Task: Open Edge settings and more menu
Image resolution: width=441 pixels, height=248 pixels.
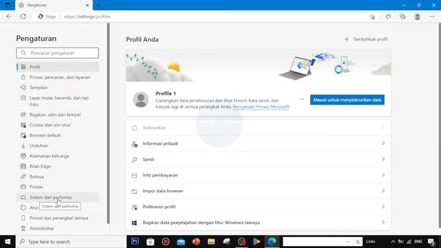Action: [x=432, y=17]
